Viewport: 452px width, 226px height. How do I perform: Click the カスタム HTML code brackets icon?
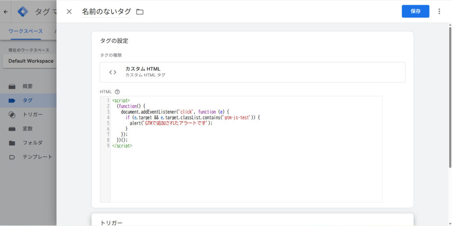113,72
